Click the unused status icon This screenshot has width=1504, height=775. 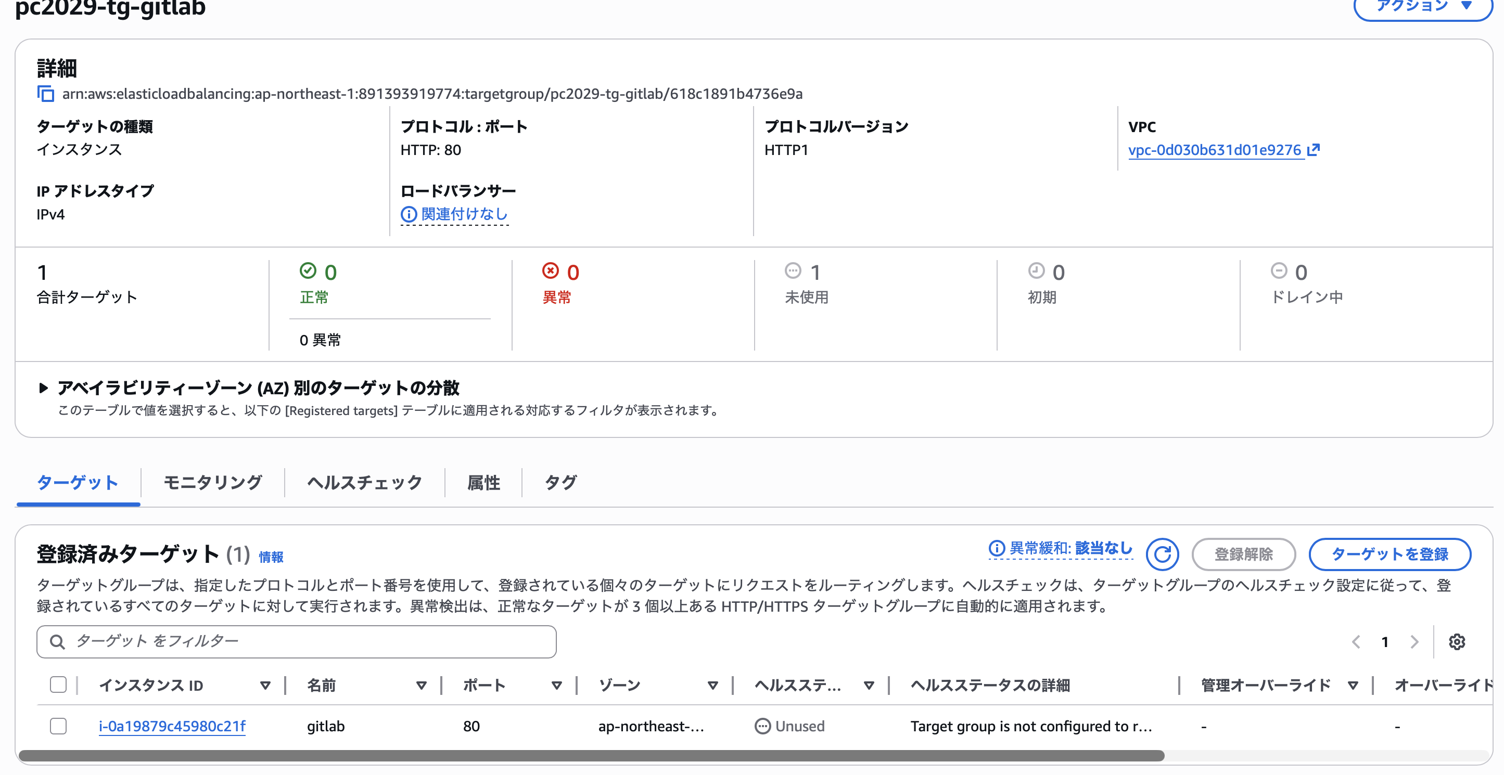tap(793, 271)
